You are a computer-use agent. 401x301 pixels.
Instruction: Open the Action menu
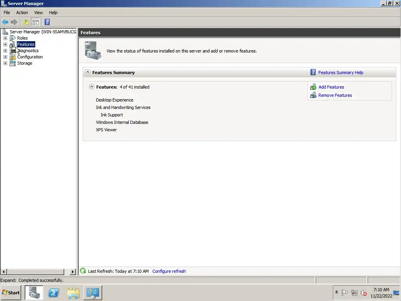click(x=22, y=13)
